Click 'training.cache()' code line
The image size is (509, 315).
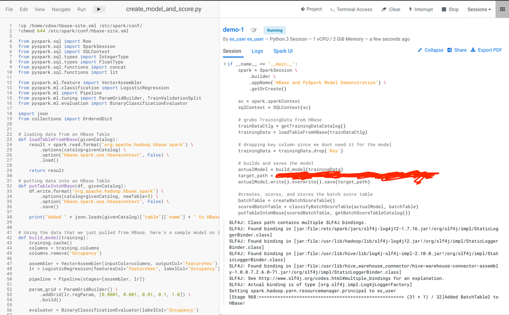click(x=50, y=243)
